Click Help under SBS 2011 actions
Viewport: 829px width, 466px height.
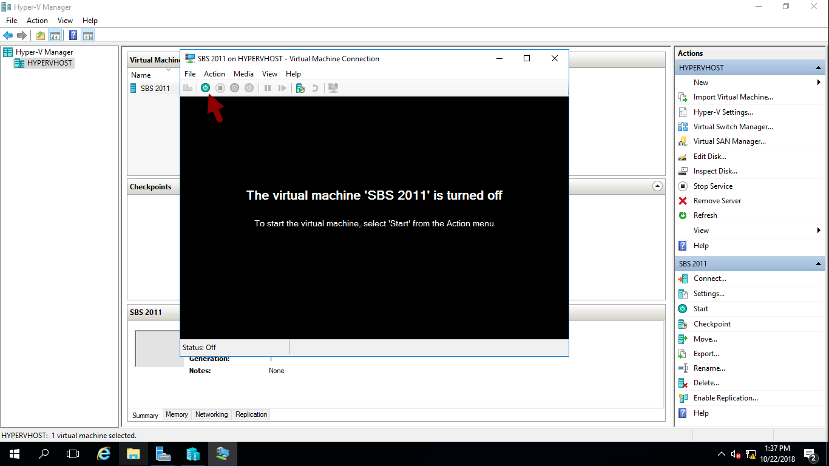pyautogui.click(x=701, y=413)
